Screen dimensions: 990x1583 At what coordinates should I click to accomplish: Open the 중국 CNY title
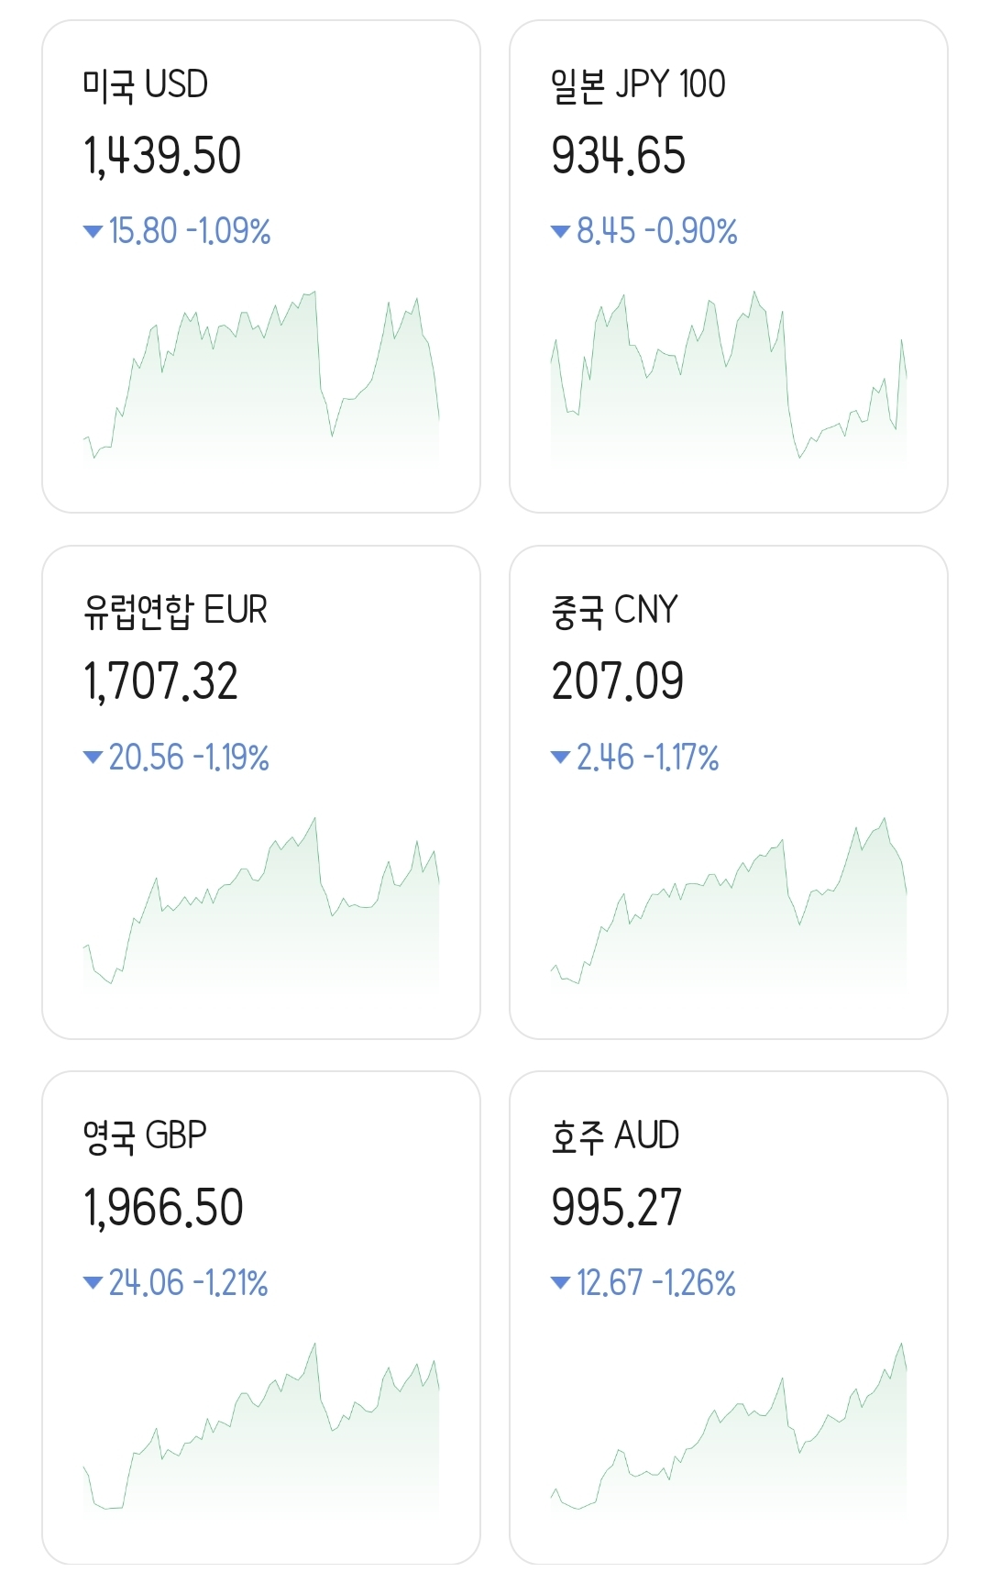click(x=614, y=611)
